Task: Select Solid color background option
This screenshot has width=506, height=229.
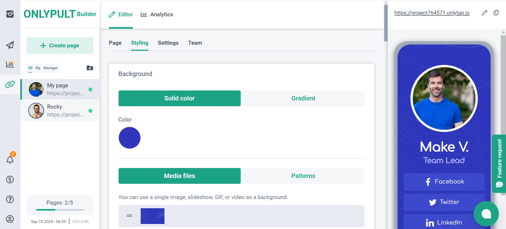Action: click(x=179, y=98)
